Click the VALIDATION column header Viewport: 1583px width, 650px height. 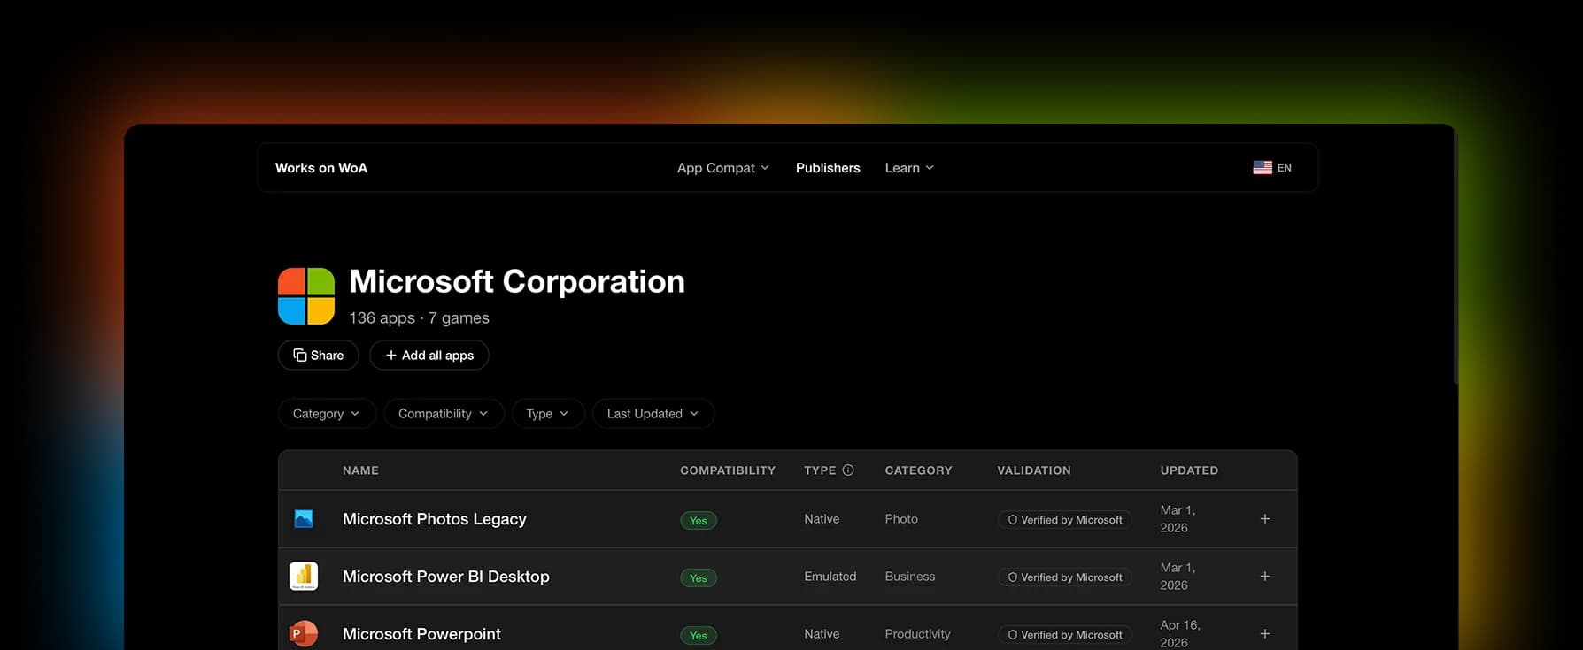click(1034, 470)
